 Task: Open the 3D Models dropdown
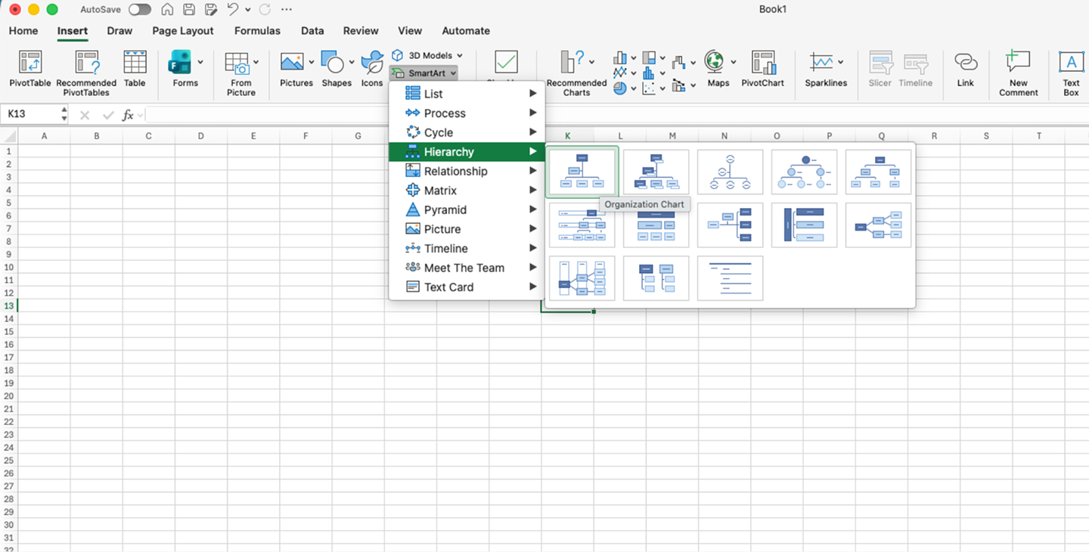click(459, 55)
